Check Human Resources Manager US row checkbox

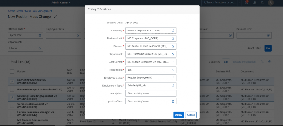12,114
